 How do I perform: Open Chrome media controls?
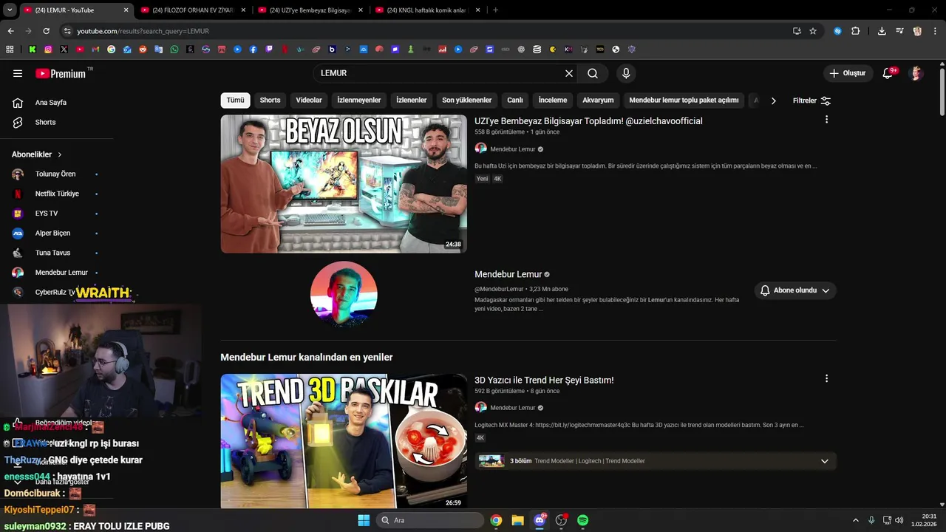899,31
